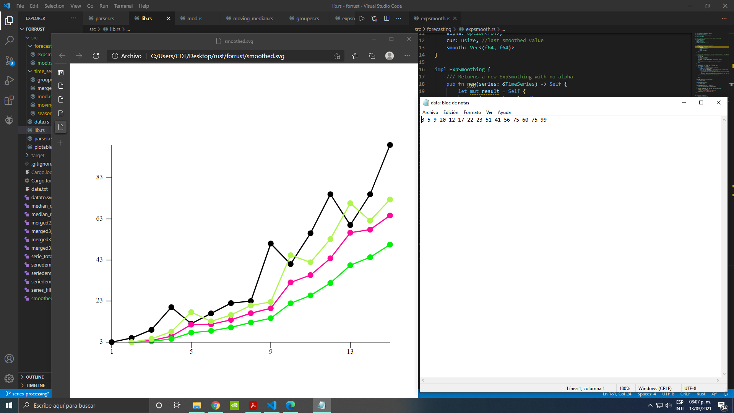734x413 pixels.
Task: Open the Accounts menu icon
Action: point(9,359)
